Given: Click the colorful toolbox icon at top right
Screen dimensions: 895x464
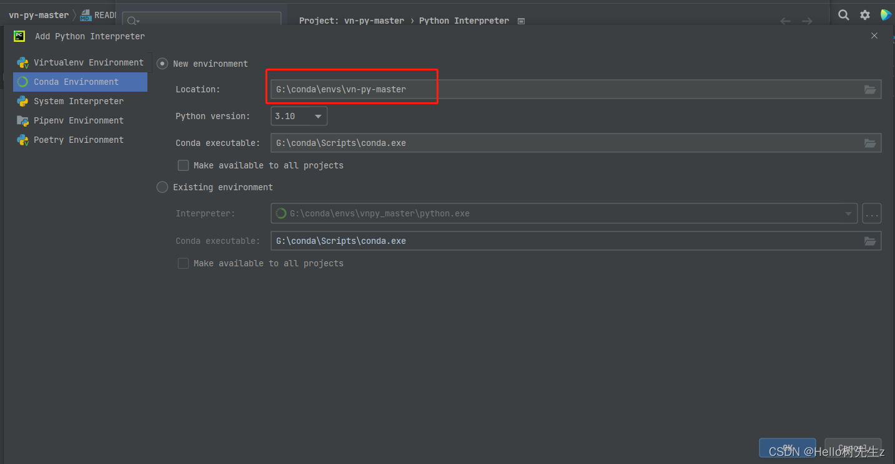Looking at the screenshot, I should pyautogui.click(x=886, y=15).
